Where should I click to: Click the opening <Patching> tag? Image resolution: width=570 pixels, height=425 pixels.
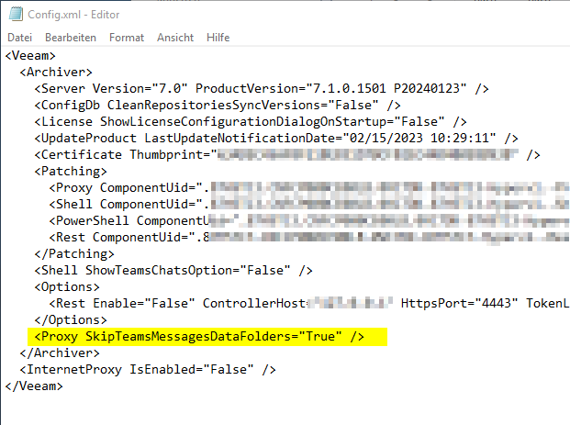71,172
